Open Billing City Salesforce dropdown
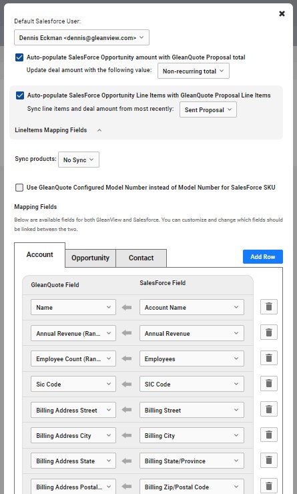 point(192,435)
